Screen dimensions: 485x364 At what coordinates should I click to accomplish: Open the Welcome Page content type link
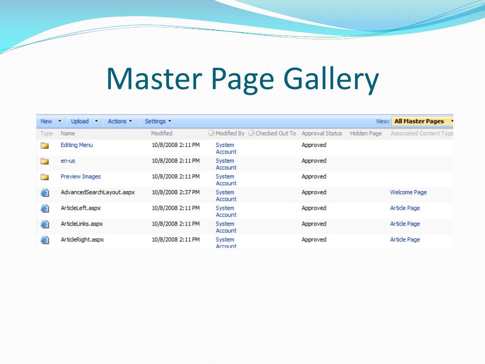[408, 192]
